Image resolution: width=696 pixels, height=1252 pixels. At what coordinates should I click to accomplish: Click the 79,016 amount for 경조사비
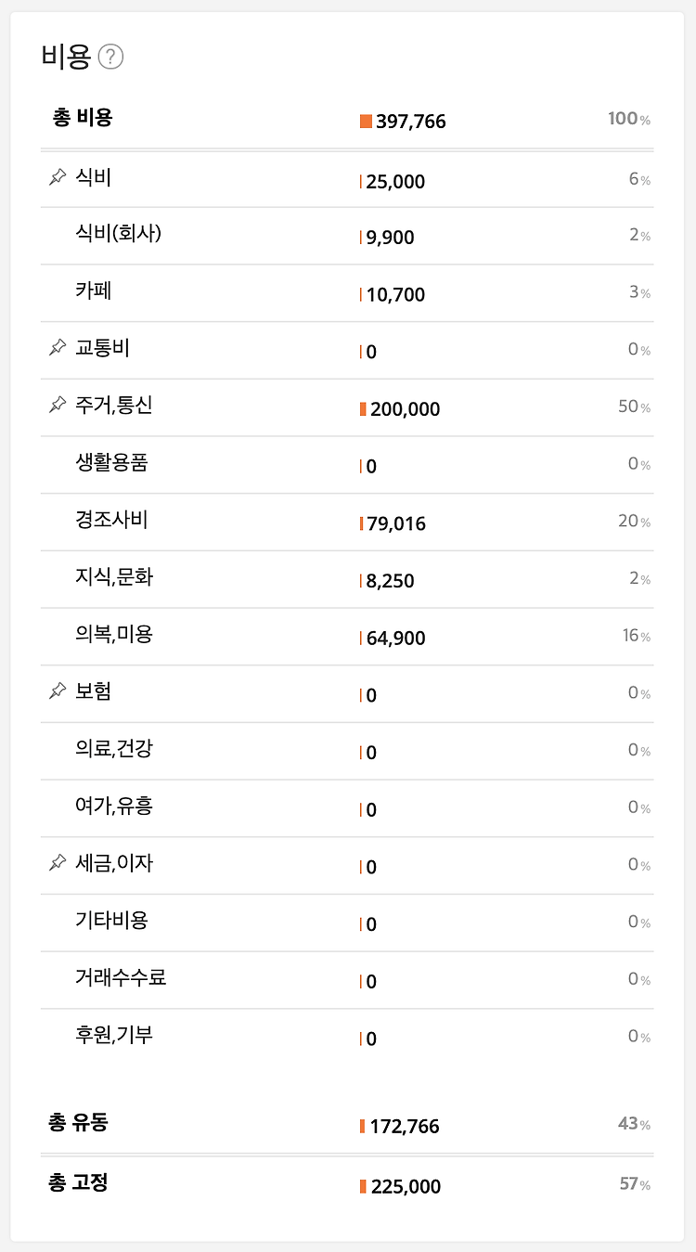(396, 524)
